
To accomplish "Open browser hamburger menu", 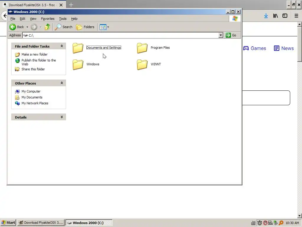I will 296,16.
